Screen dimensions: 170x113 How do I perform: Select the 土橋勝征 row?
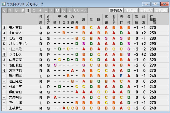tap(16, 108)
